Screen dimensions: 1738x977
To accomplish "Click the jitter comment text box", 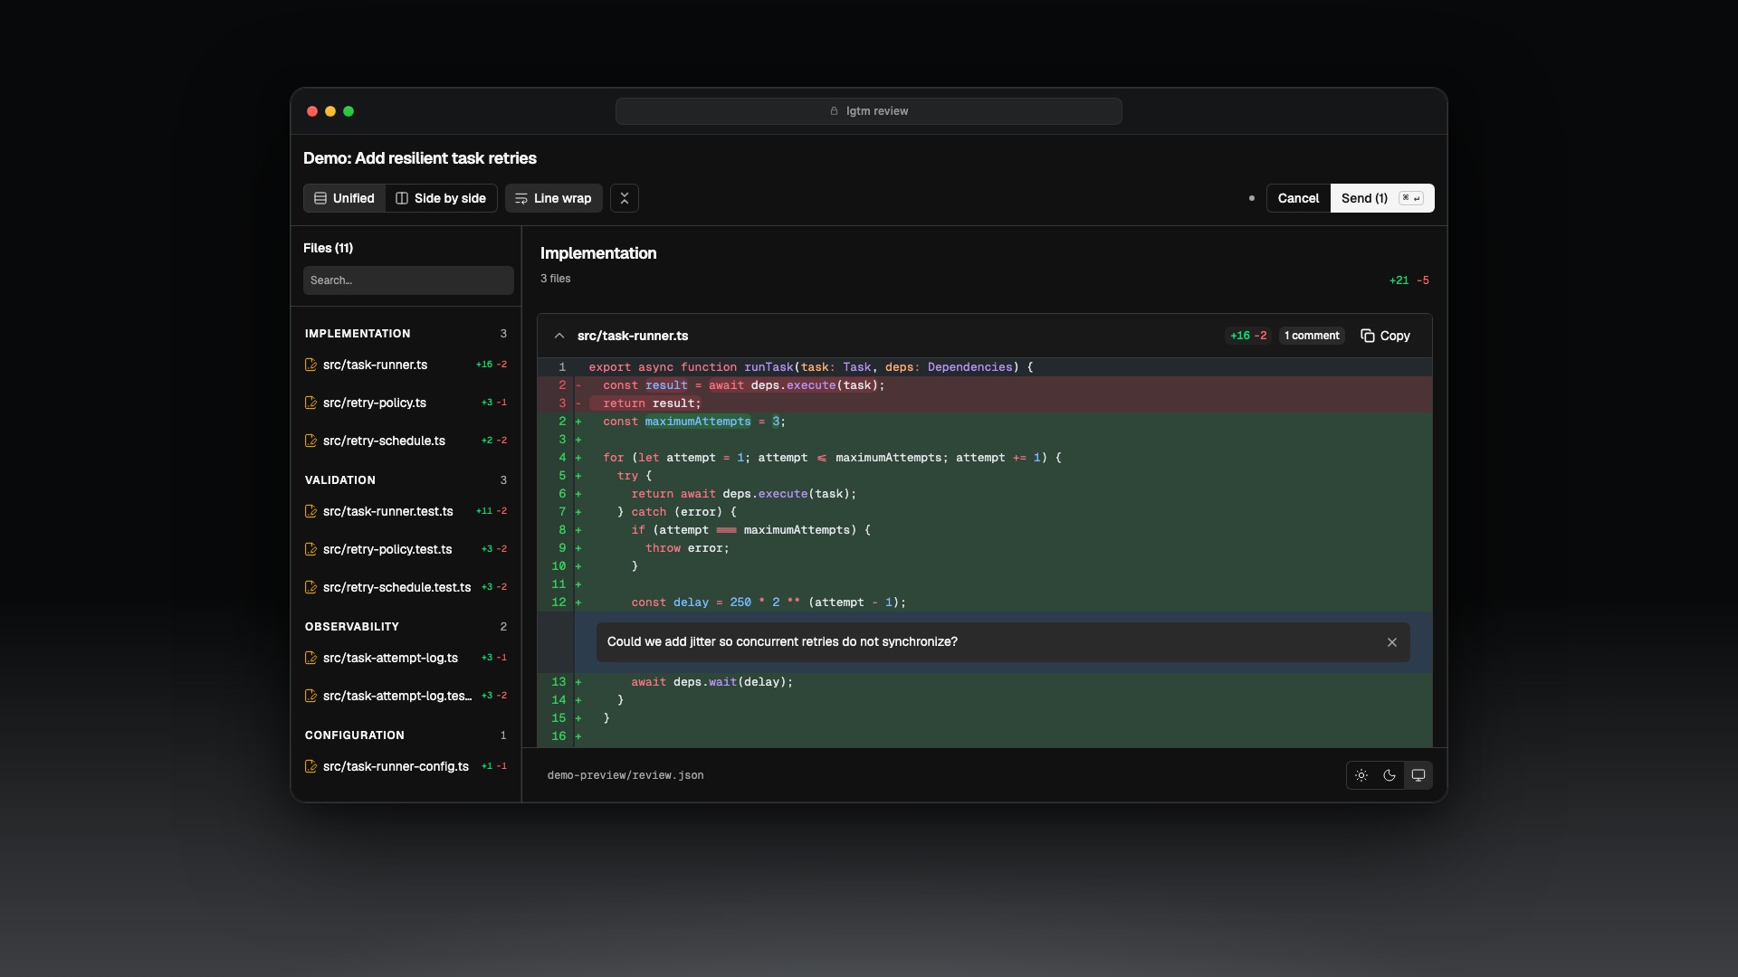I will pos(1003,642).
